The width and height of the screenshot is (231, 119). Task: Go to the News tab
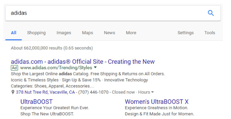tap(109, 33)
